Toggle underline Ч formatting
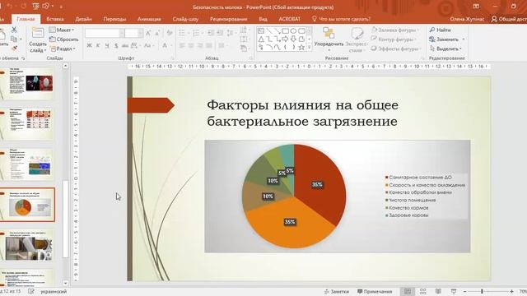 click(107, 45)
